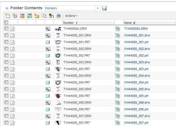Image resolution: width=176 pixels, height=126 pixels.
Task: Check the box for T1444000_007.PRT row
Action: 6,123
